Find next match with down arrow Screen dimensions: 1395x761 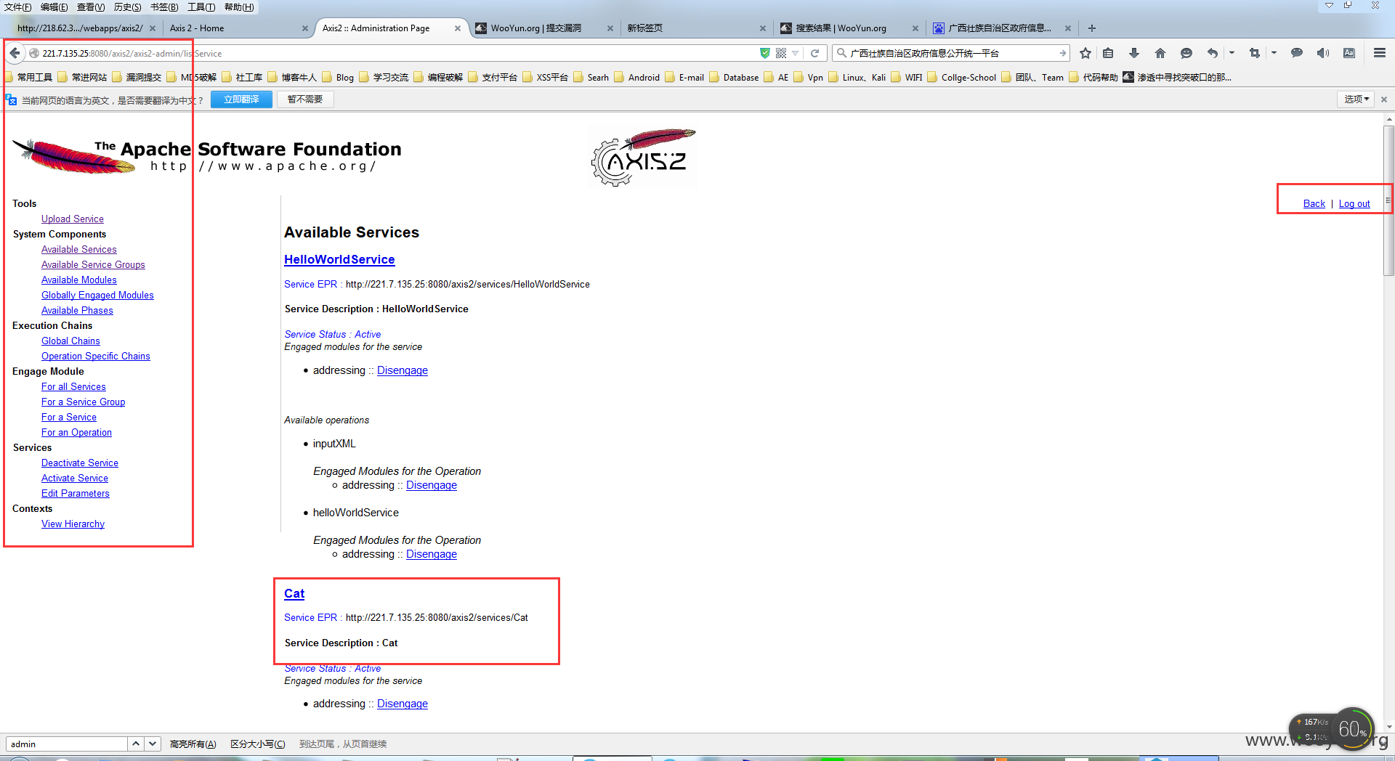[x=153, y=744]
